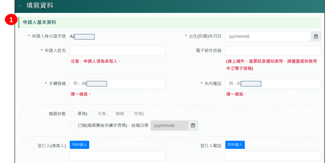Click the 線上補件 email notice text

point(272,65)
